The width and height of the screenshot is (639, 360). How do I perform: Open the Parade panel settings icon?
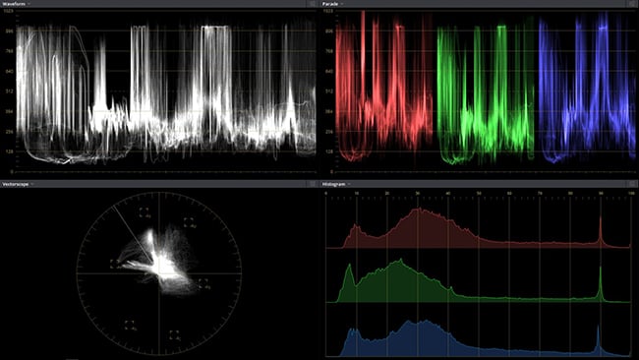pyautogui.click(x=632, y=4)
